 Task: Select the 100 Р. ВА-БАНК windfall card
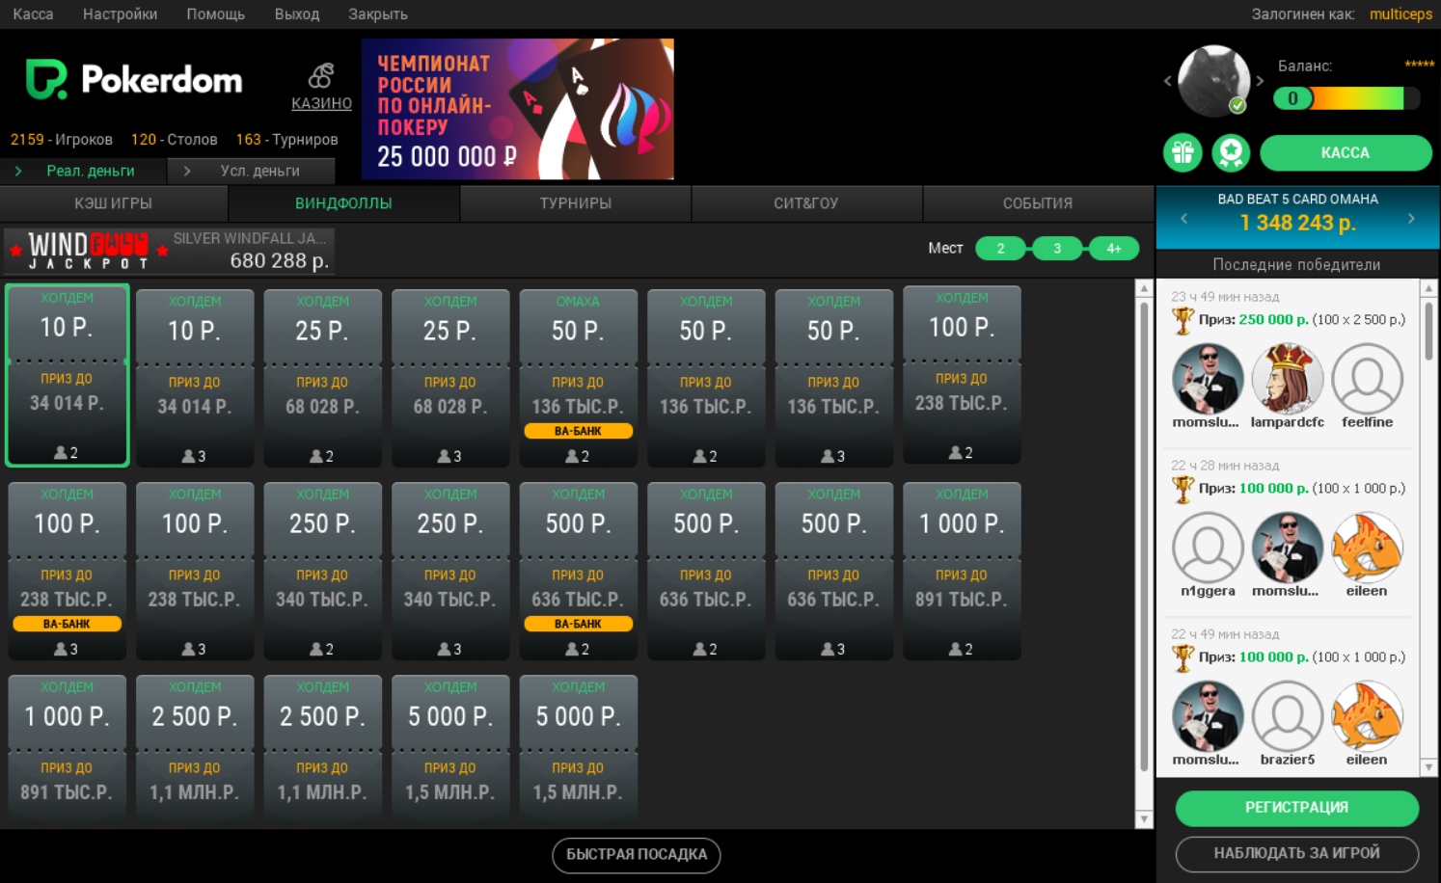click(x=67, y=571)
